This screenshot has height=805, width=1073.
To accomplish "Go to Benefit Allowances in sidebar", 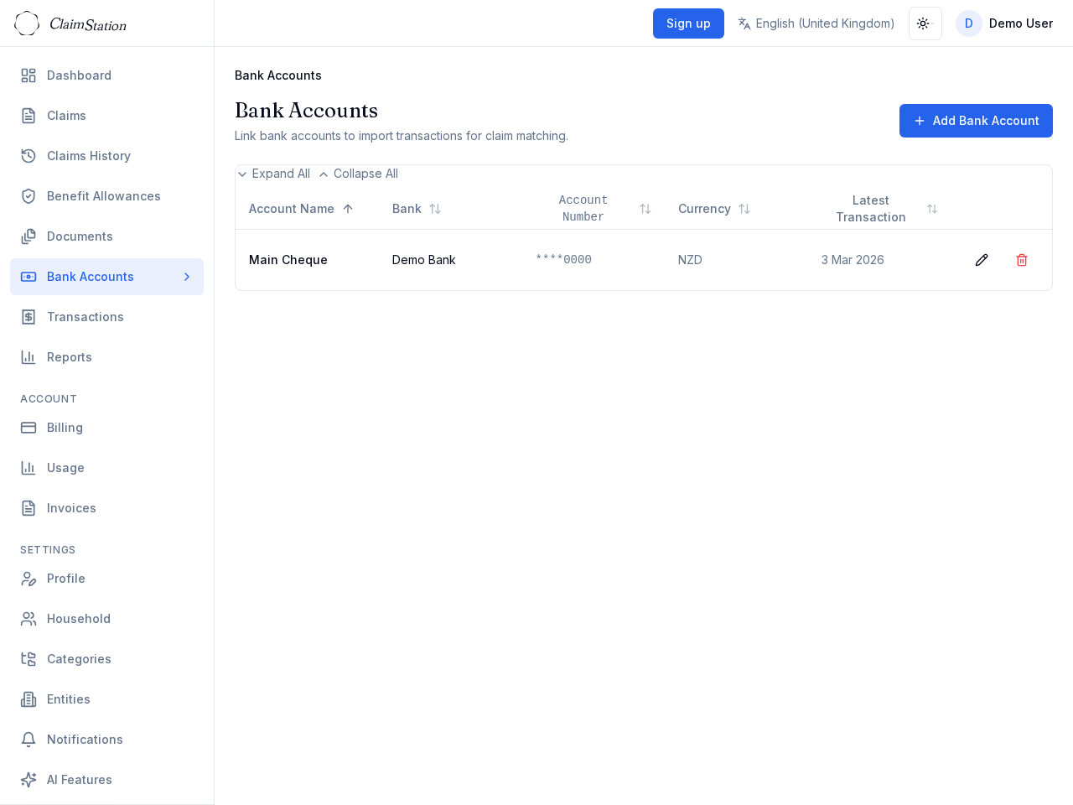I will [104, 196].
